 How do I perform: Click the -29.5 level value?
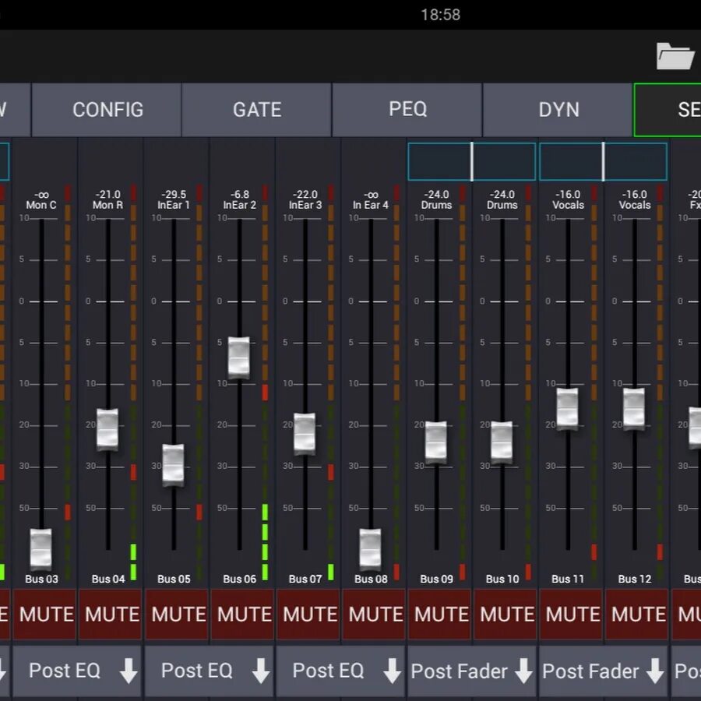[174, 195]
